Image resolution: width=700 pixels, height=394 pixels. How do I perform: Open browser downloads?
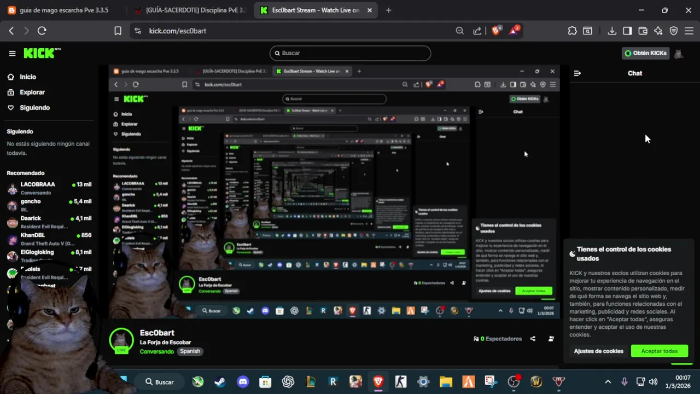612,31
